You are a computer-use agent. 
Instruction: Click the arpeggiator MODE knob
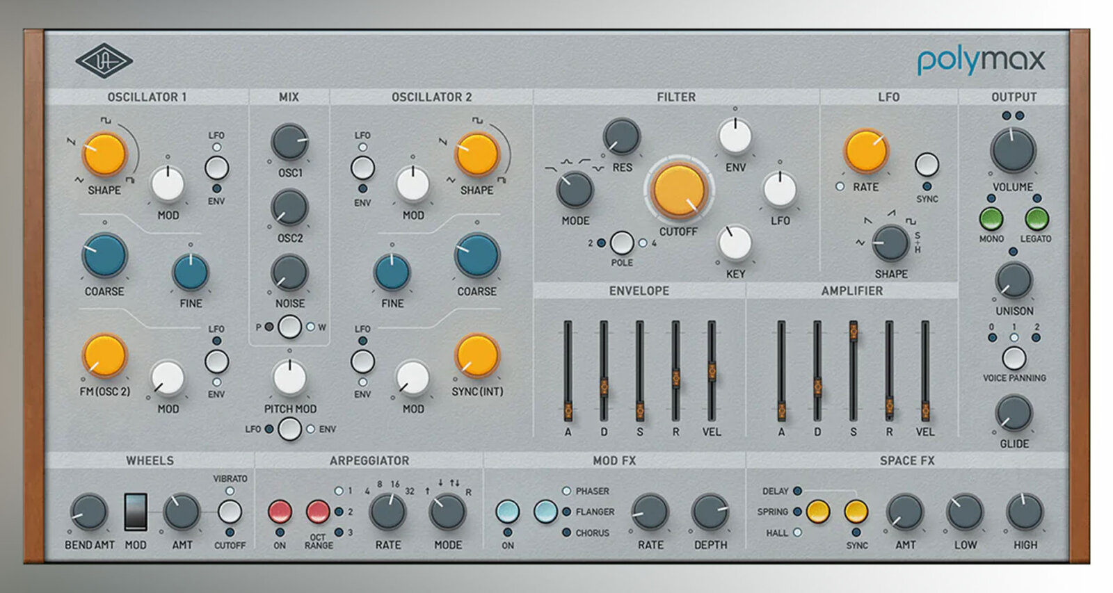click(x=447, y=512)
